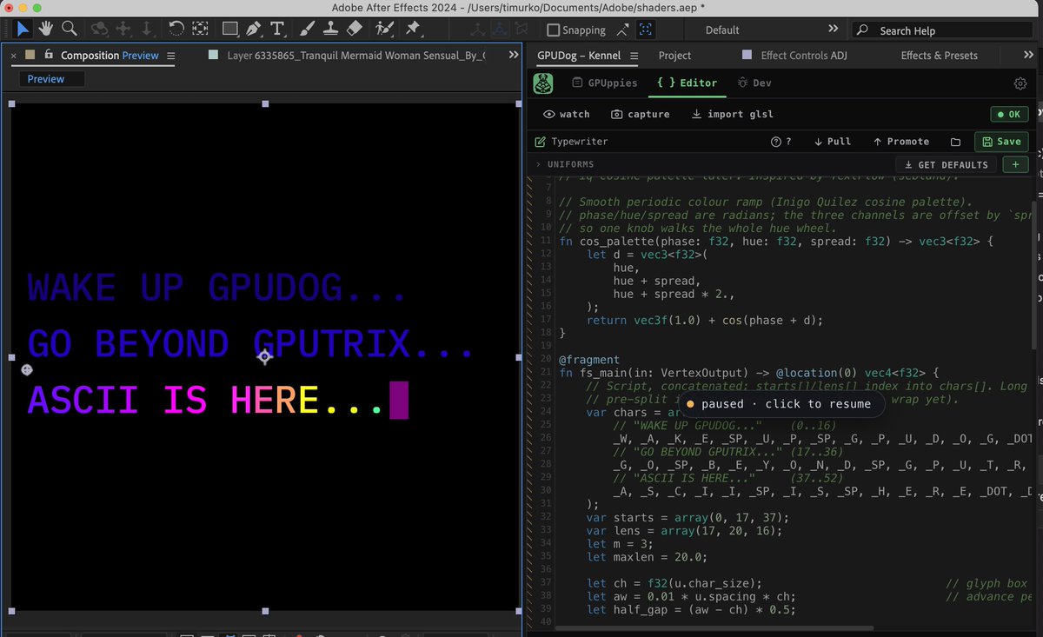Click the GPUDog dog logo icon
Image resolution: width=1043 pixels, height=637 pixels.
[543, 84]
